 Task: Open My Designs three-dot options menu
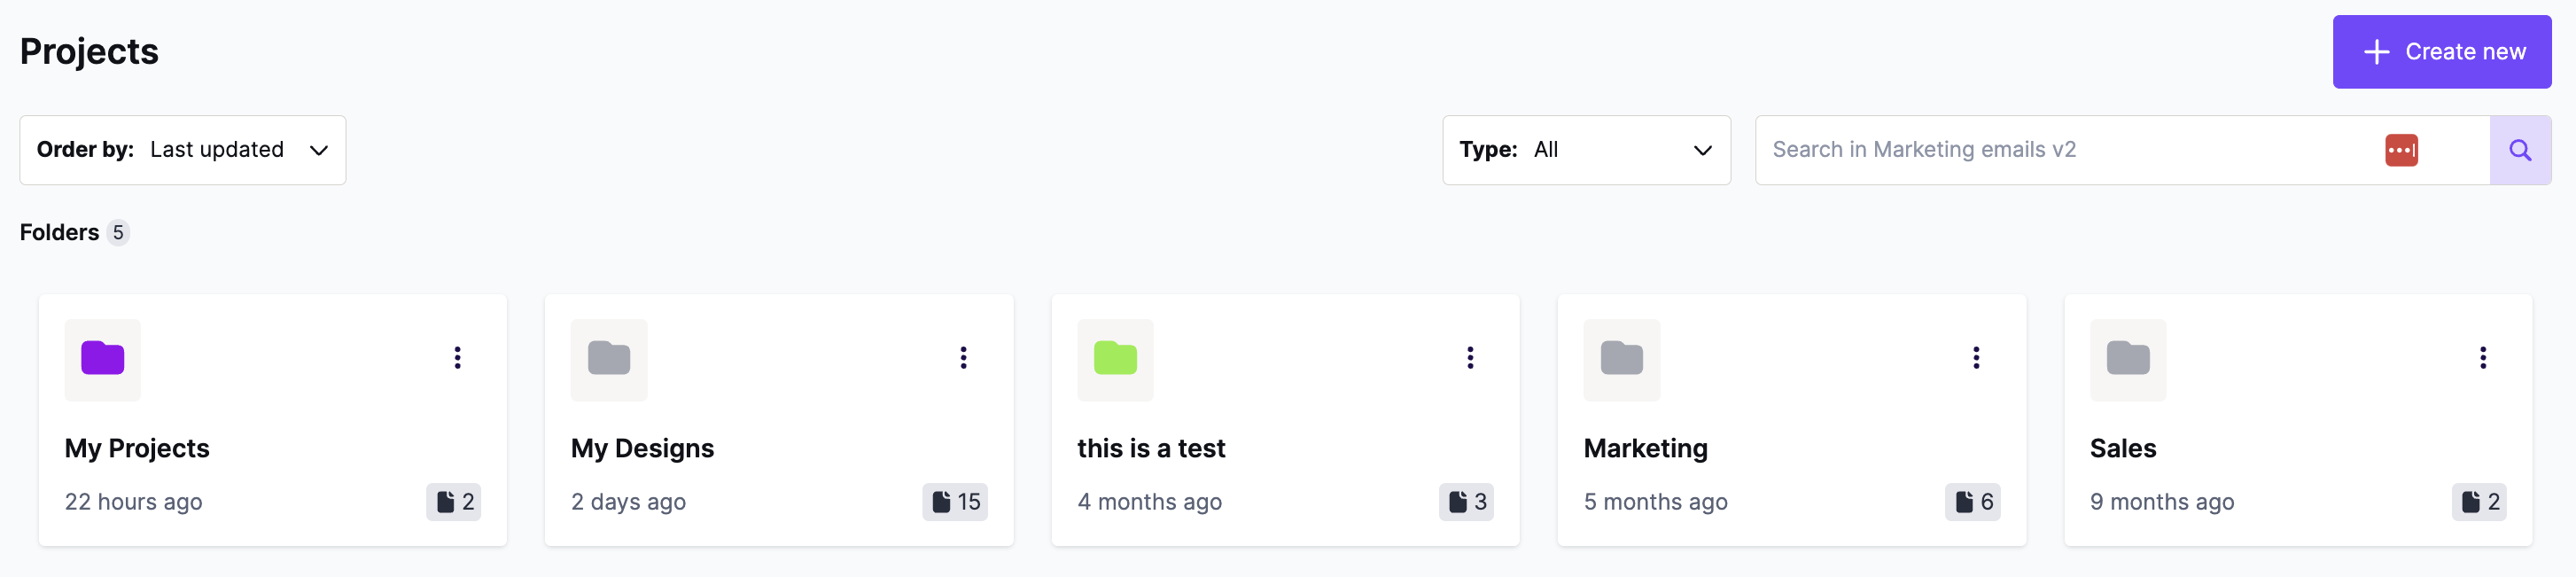[964, 358]
